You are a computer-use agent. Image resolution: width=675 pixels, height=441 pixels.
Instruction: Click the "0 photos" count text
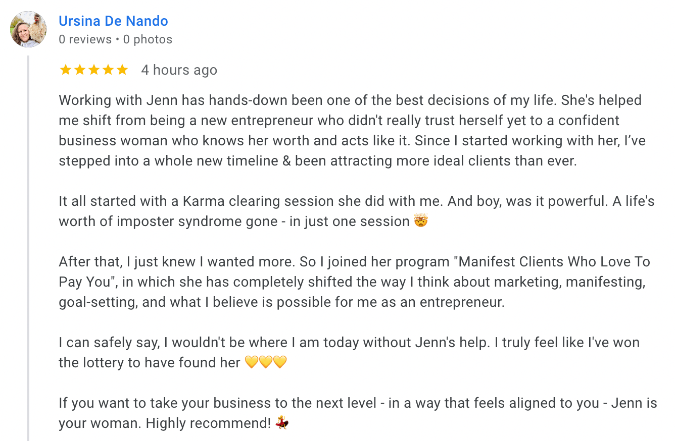(x=148, y=39)
